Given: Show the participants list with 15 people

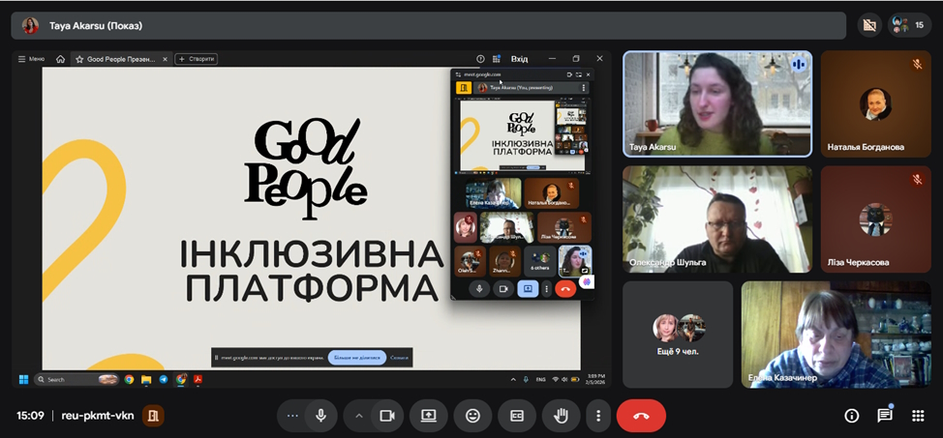Looking at the screenshot, I should tap(910, 25).
